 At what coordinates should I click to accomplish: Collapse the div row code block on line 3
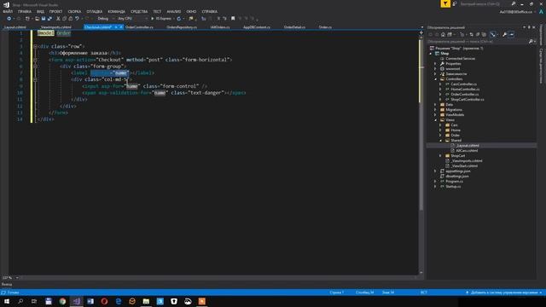35,46
